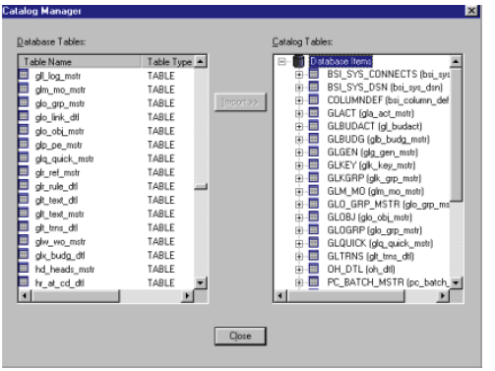This screenshot has height=371, width=495.
Task: Select the glt_trns_dtl table row
Action: pos(106,227)
